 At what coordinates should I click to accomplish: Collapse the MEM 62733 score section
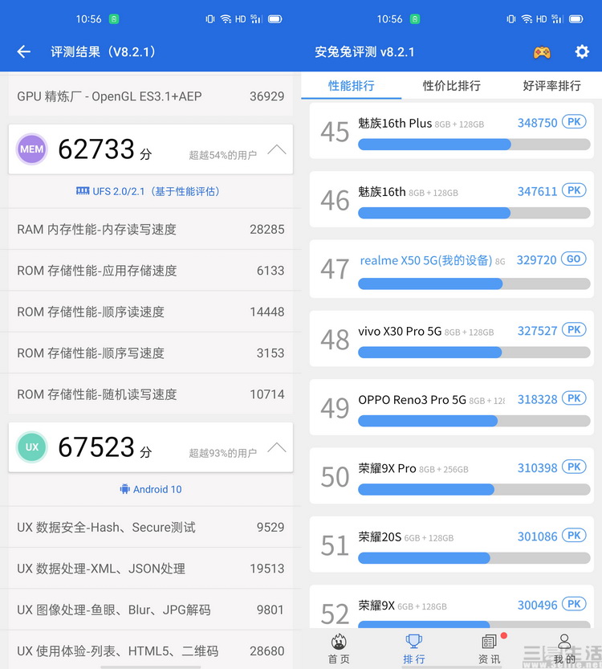click(277, 149)
